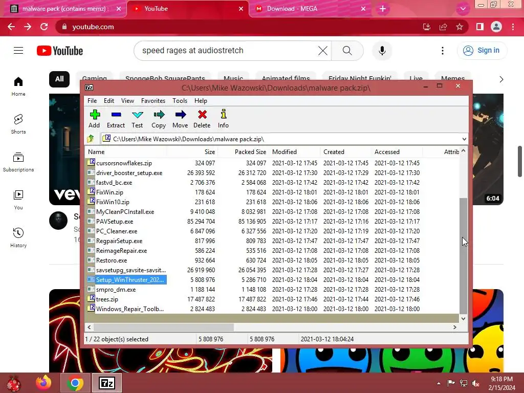The image size is (524, 393).
Task: Sort file list by Size column
Action: [192, 151]
